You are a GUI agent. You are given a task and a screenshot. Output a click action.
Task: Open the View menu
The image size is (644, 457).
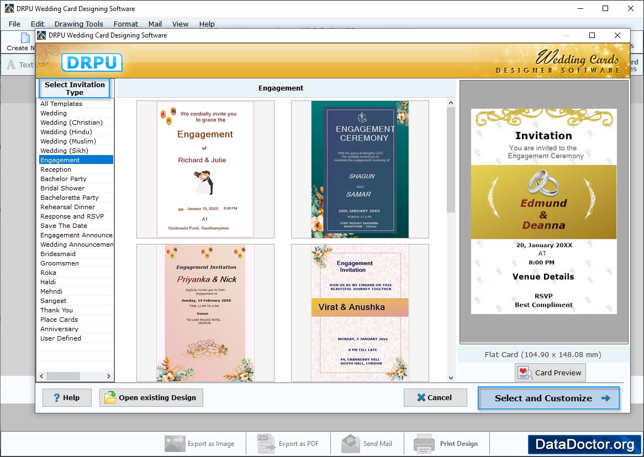pyautogui.click(x=180, y=24)
